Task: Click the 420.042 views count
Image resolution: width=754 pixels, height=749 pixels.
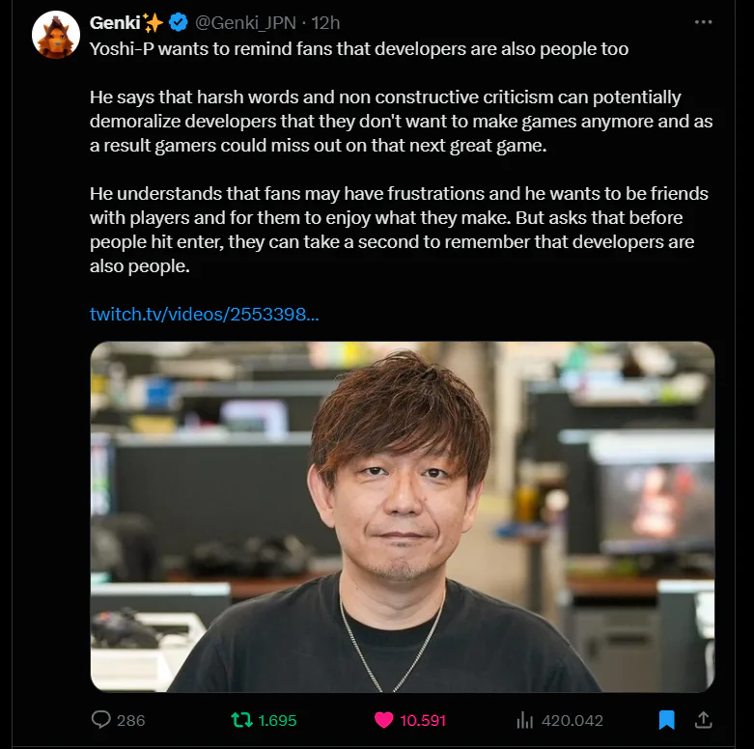Action: click(x=572, y=720)
